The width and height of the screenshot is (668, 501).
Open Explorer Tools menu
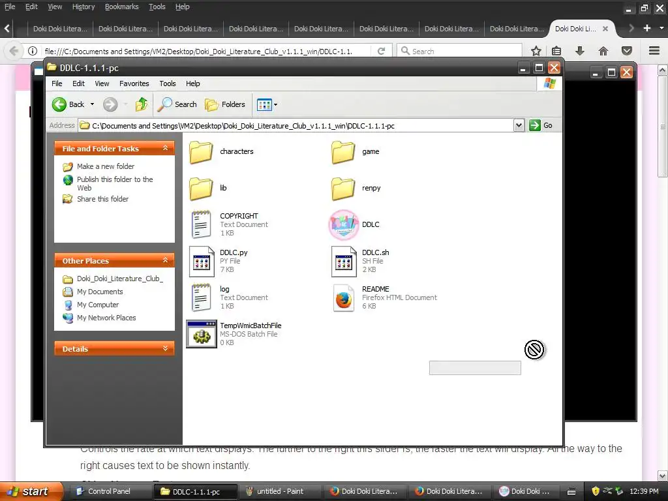pyautogui.click(x=168, y=83)
